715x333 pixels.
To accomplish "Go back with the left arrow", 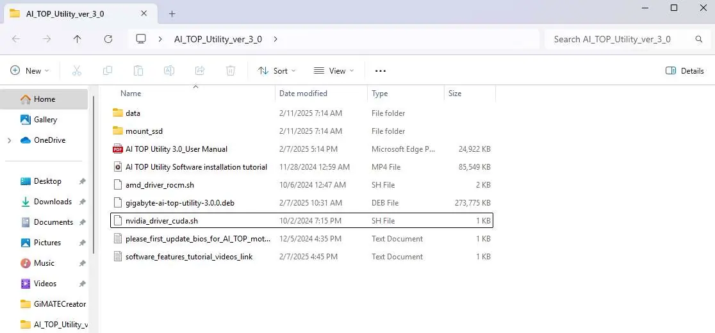I will tap(16, 39).
